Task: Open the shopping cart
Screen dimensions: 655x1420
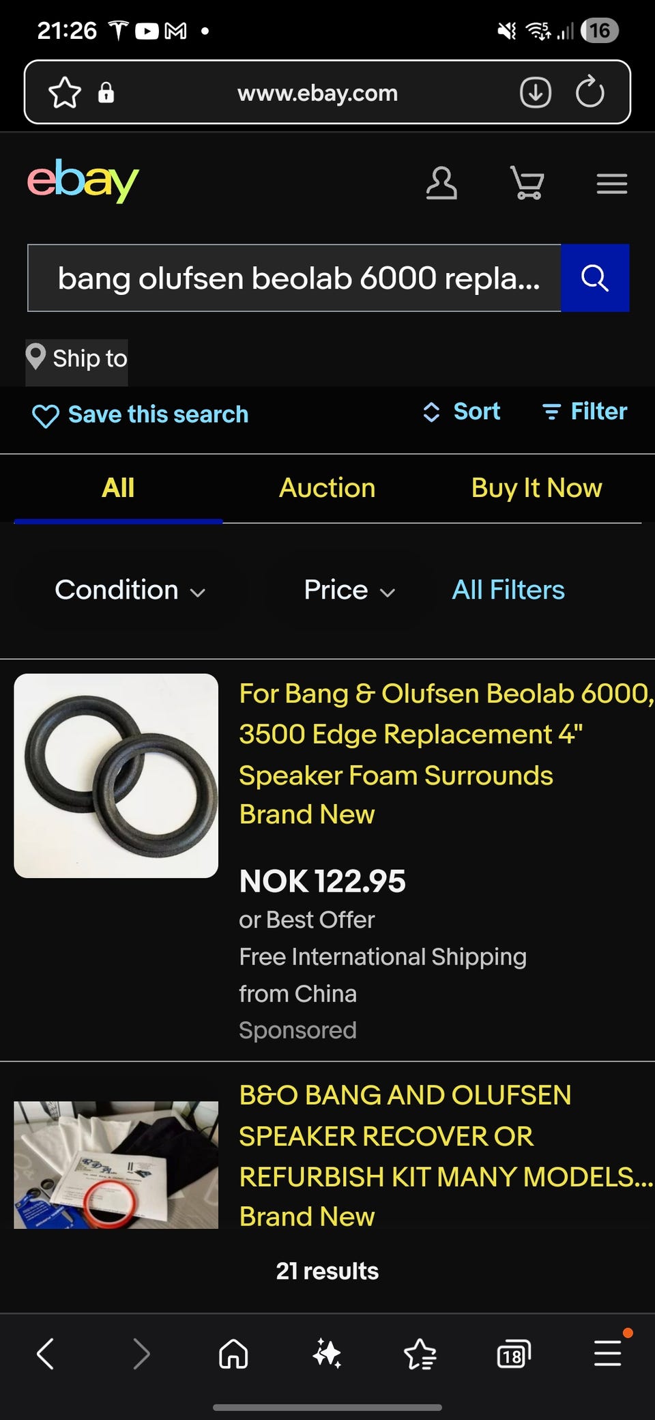Action: pos(527,183)
